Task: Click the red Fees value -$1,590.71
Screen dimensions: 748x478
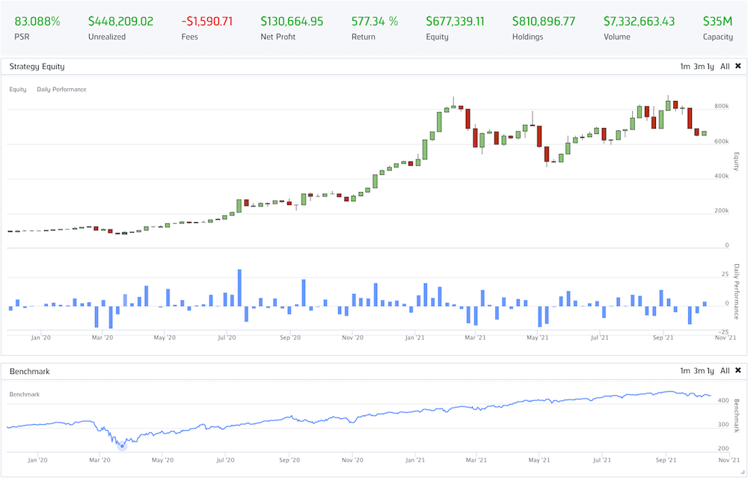Action: point(206,22)
